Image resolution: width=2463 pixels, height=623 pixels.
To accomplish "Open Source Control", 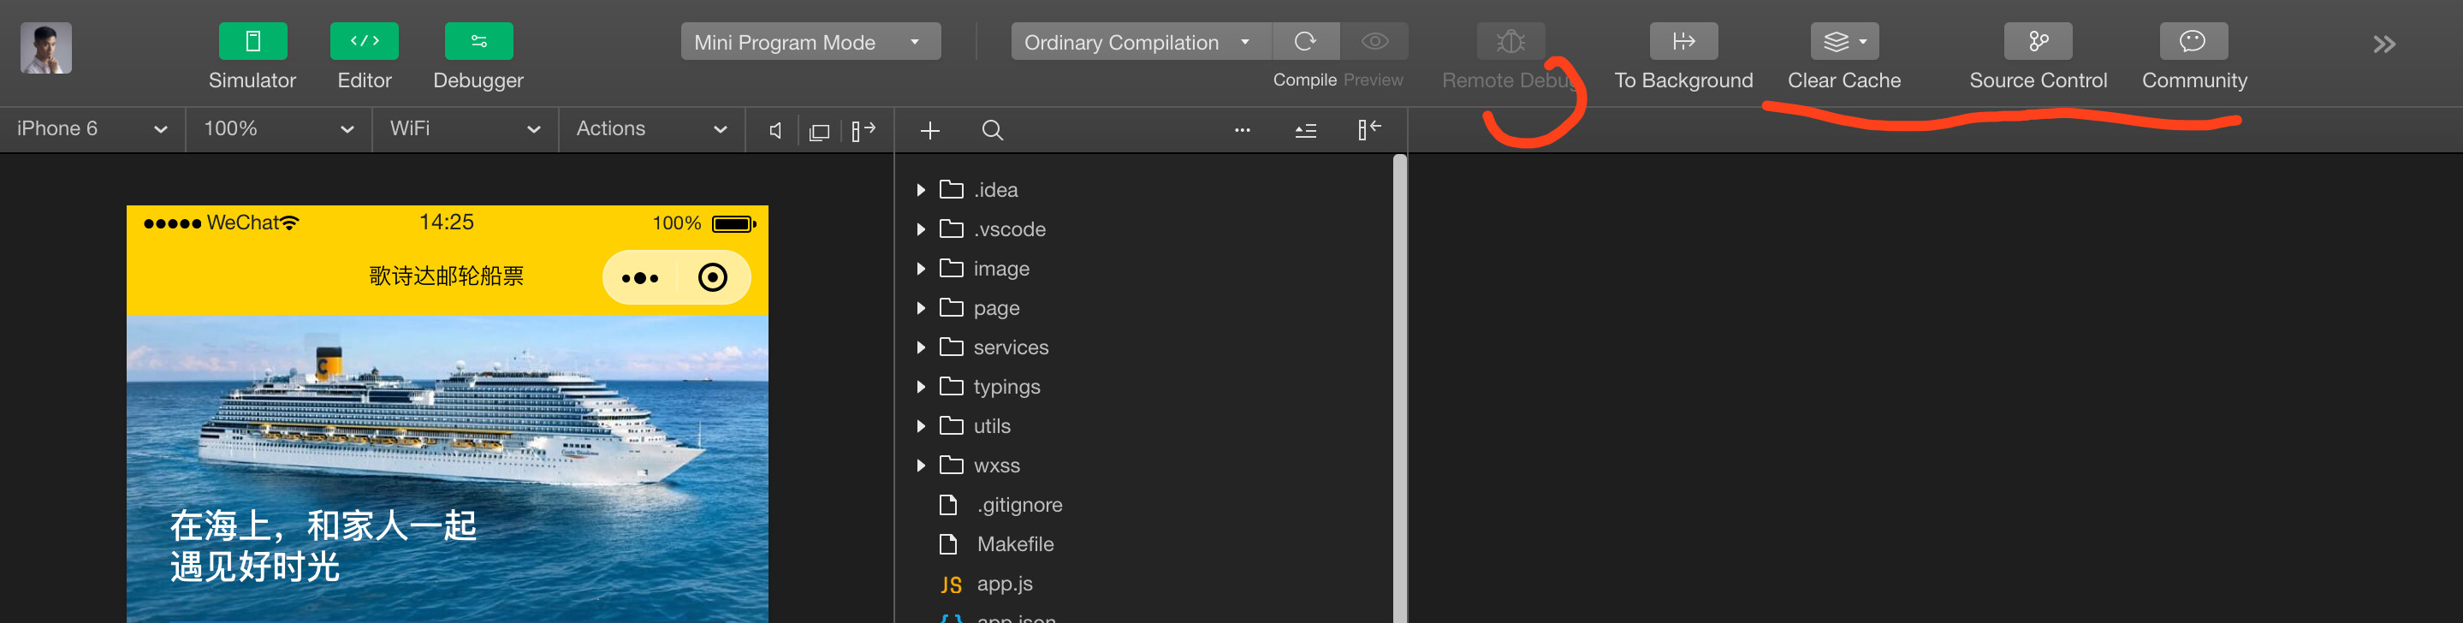I will pos(2039,41).
